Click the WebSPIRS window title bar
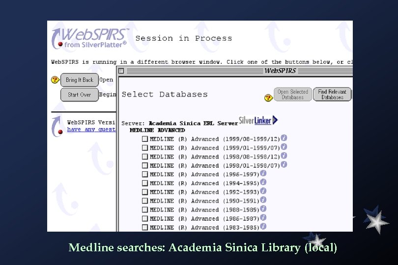The image size is (398, 265). [235, 71]
